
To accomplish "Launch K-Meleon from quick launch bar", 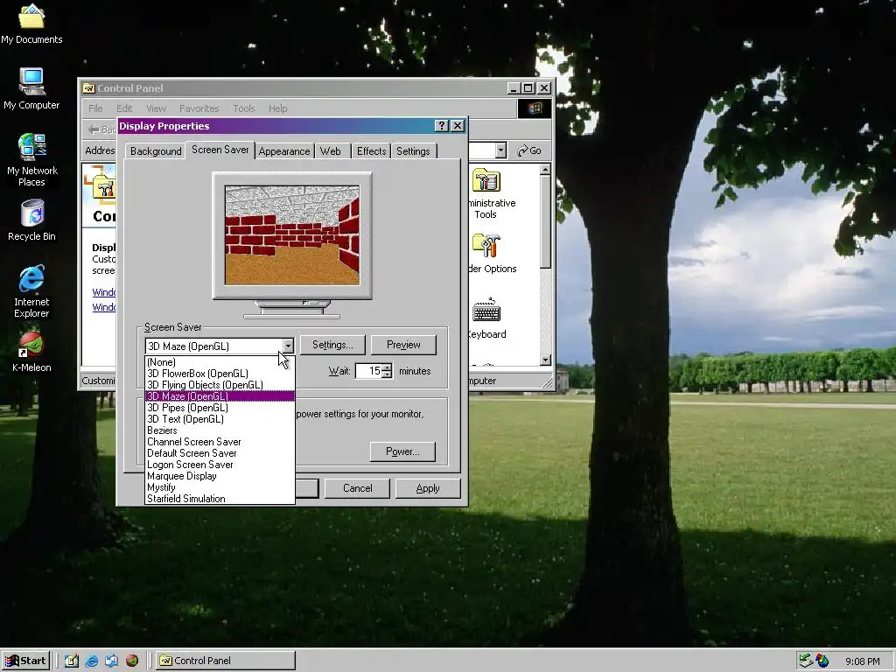I will click(x=132, y=661).
